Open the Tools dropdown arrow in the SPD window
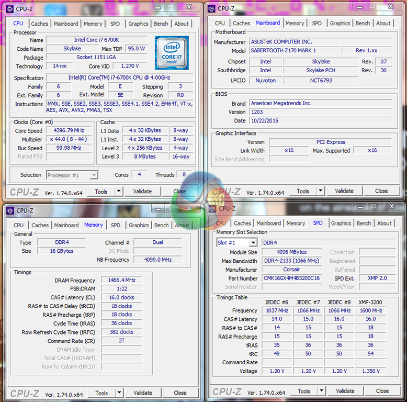The width and height of the screenshot is (407, 402). (x=322, y=390)
